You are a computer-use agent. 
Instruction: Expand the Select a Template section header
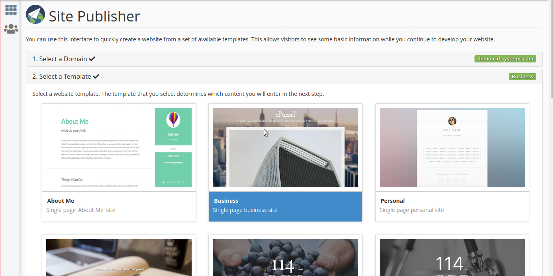coord(284,76)
